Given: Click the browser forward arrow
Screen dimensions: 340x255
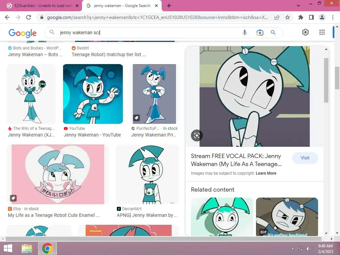Looking at the screenshot, I should [x=18, y=17].
